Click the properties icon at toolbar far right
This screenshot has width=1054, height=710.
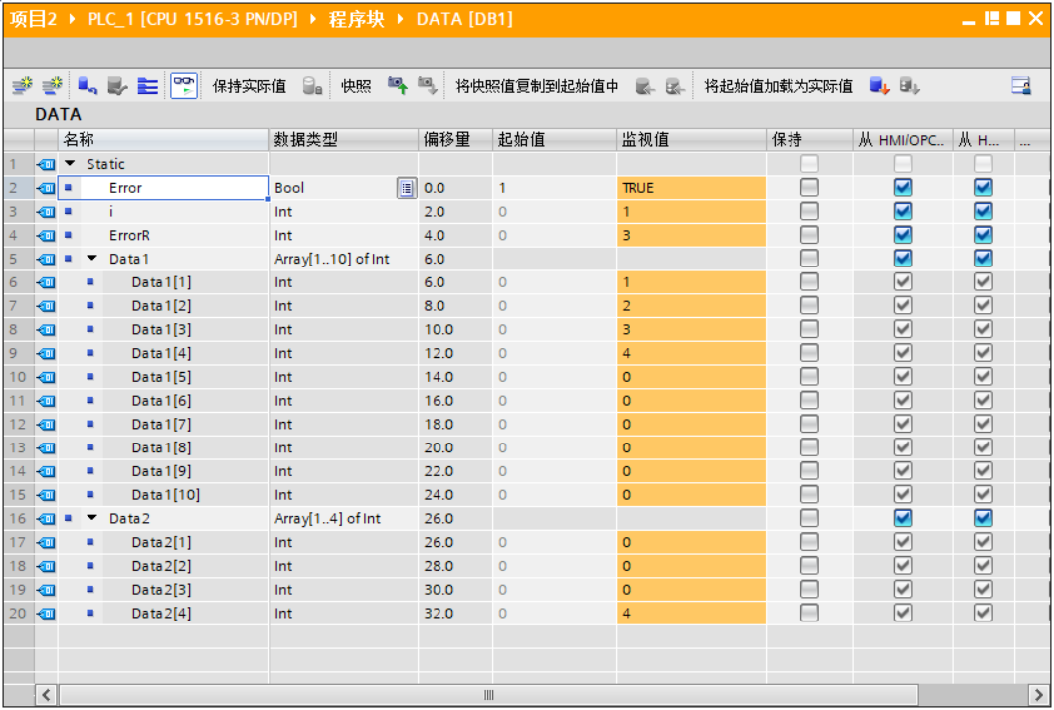click(x=1020, y=86)
